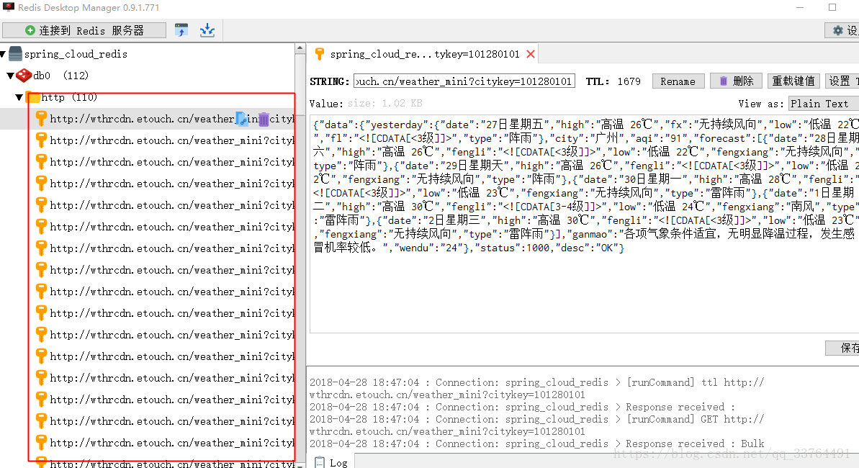Select the 'http (110)' namespace label

(70, 97)
